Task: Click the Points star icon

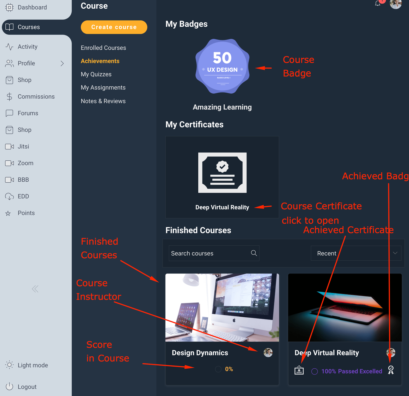Action: point(8,213)
